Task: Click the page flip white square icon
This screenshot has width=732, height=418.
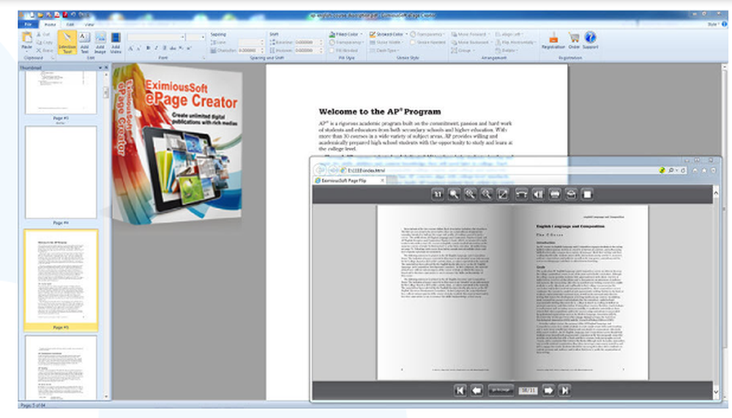Action: point(587,194)
